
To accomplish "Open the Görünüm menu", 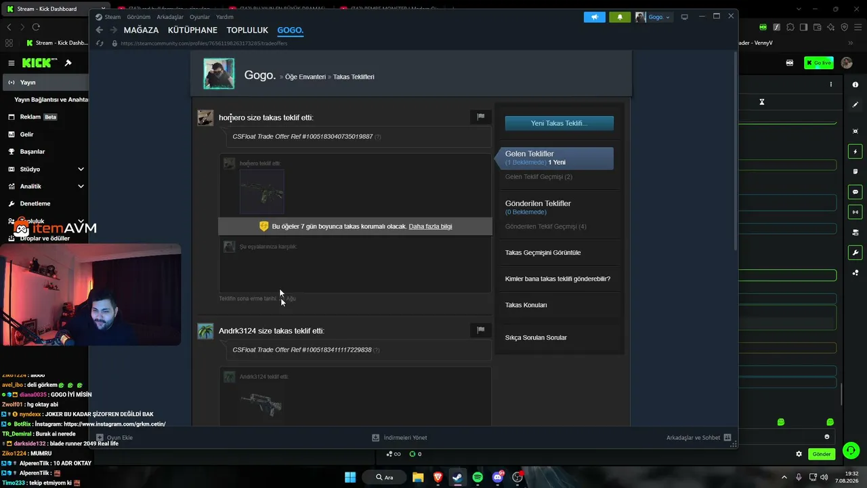I will point(138,17).
